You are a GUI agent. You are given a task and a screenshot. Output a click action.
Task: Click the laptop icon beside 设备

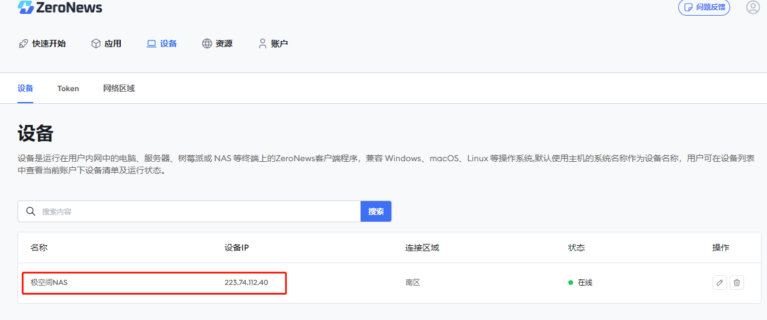point(152,43)
